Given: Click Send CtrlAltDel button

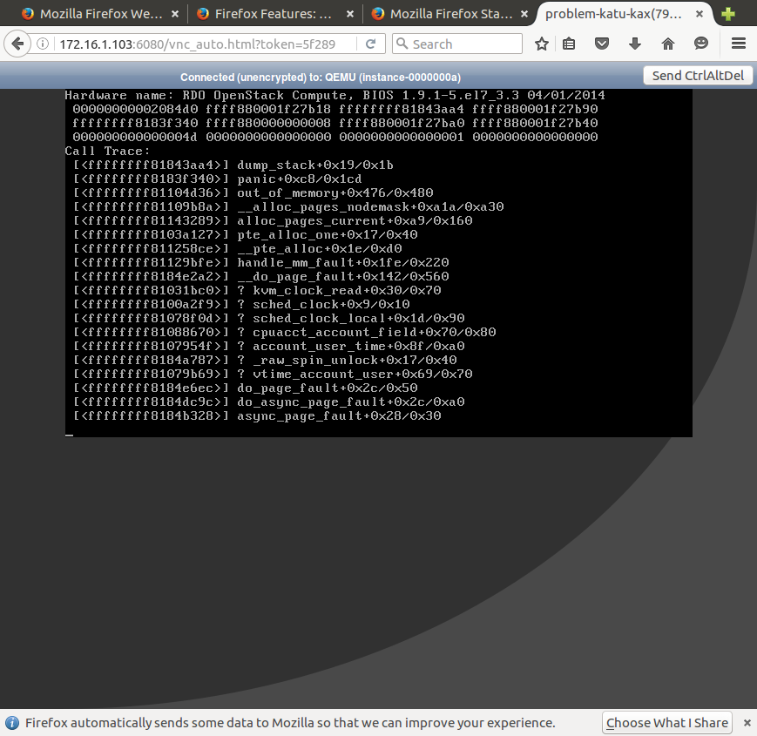Looking at the screenshot, I should (x=698, y=76).
